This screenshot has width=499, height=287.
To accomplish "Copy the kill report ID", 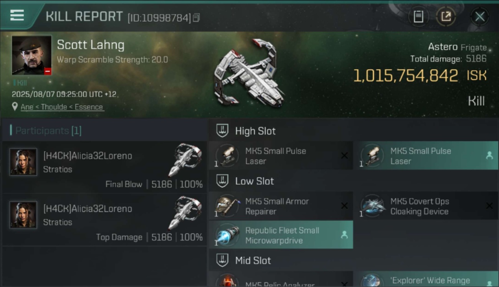I will pos(196,18).
